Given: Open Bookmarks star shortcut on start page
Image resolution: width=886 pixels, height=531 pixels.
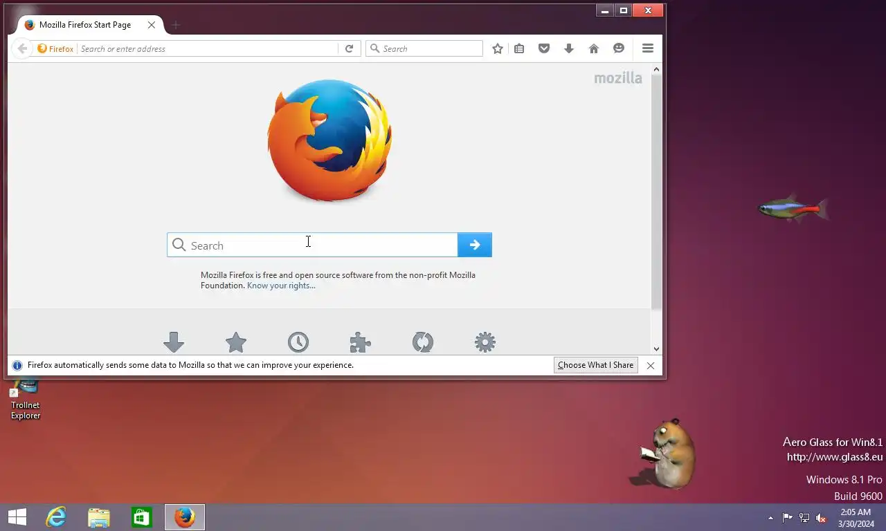Looking at the screenshot, I should click(236, 342).
